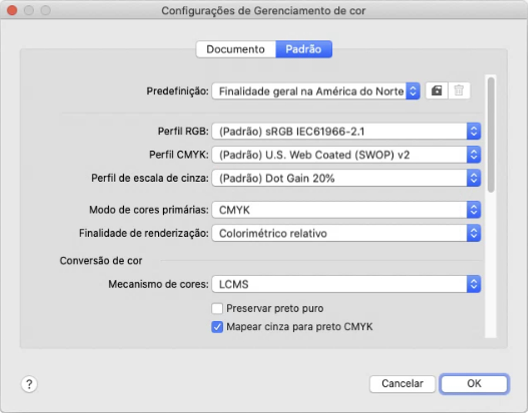Confirm settings with the OK button
Image resolution: width=528 pixels, height=413 pixels.
pos(474,384)
